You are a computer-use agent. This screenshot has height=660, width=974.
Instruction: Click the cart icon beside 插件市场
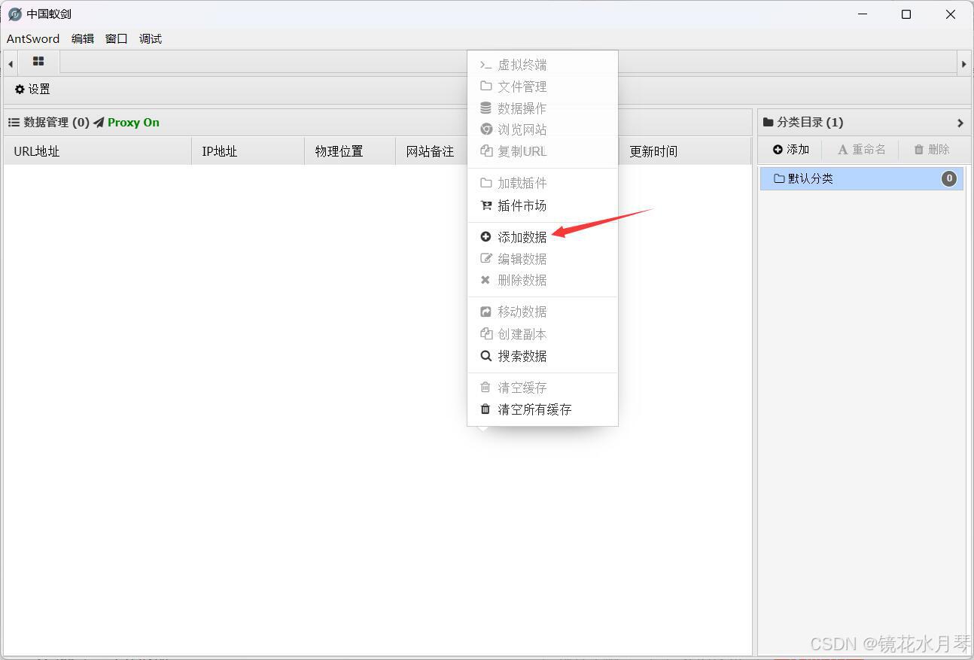pyautogui.click(x=485, y=205)
